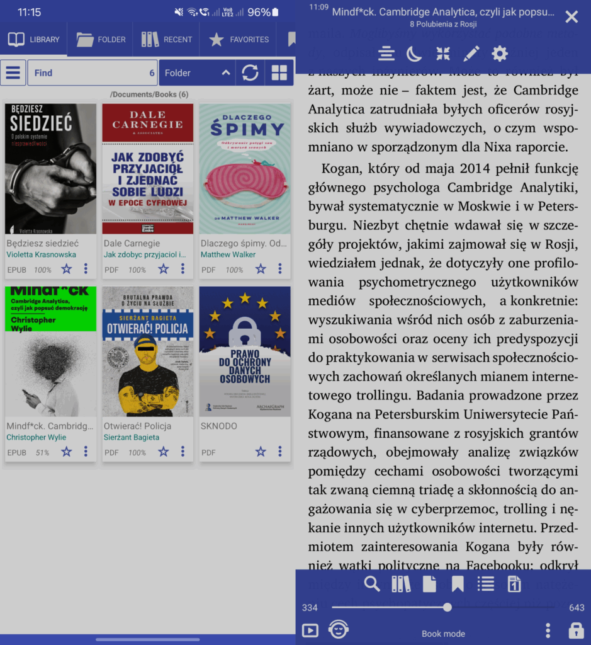Viewport: 591px width, 645px height.
Task: Tap the battery indicator in status bar
Action: pyautogui.click(x=276, y=12)
